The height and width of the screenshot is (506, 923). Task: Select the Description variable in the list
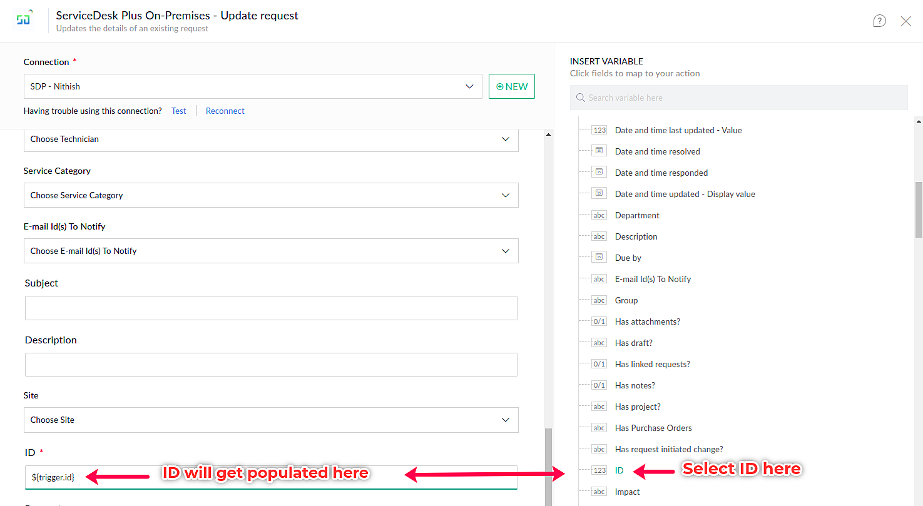[x=636, y=236]
